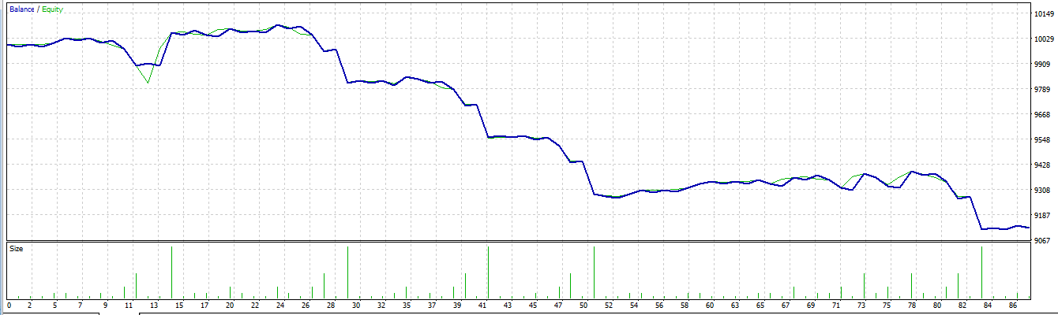The height and width of the screenshot is (315, 1058).
Task: Select the 9909 value on the balance axis
Action: (1042, 65)
